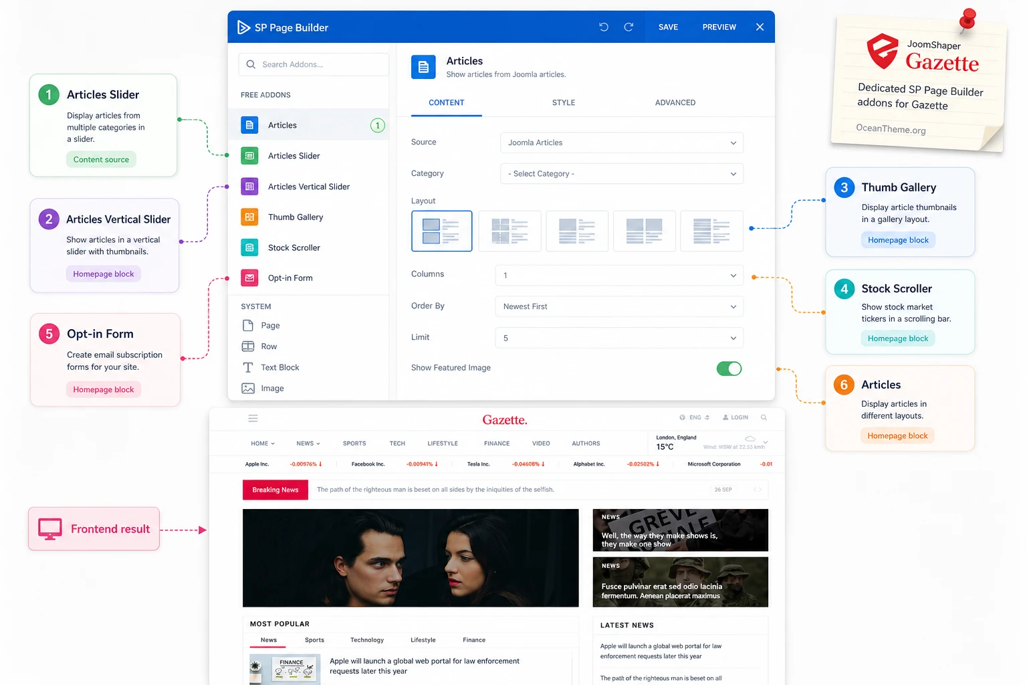Select the pink Opt-in Form envelope icon
This screenshot has height=685, width=1027.
click(x=249, y=278)
